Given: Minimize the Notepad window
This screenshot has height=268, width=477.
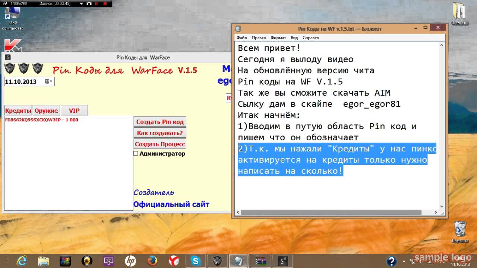Looking at the screenshot, I should click(417, 28).
